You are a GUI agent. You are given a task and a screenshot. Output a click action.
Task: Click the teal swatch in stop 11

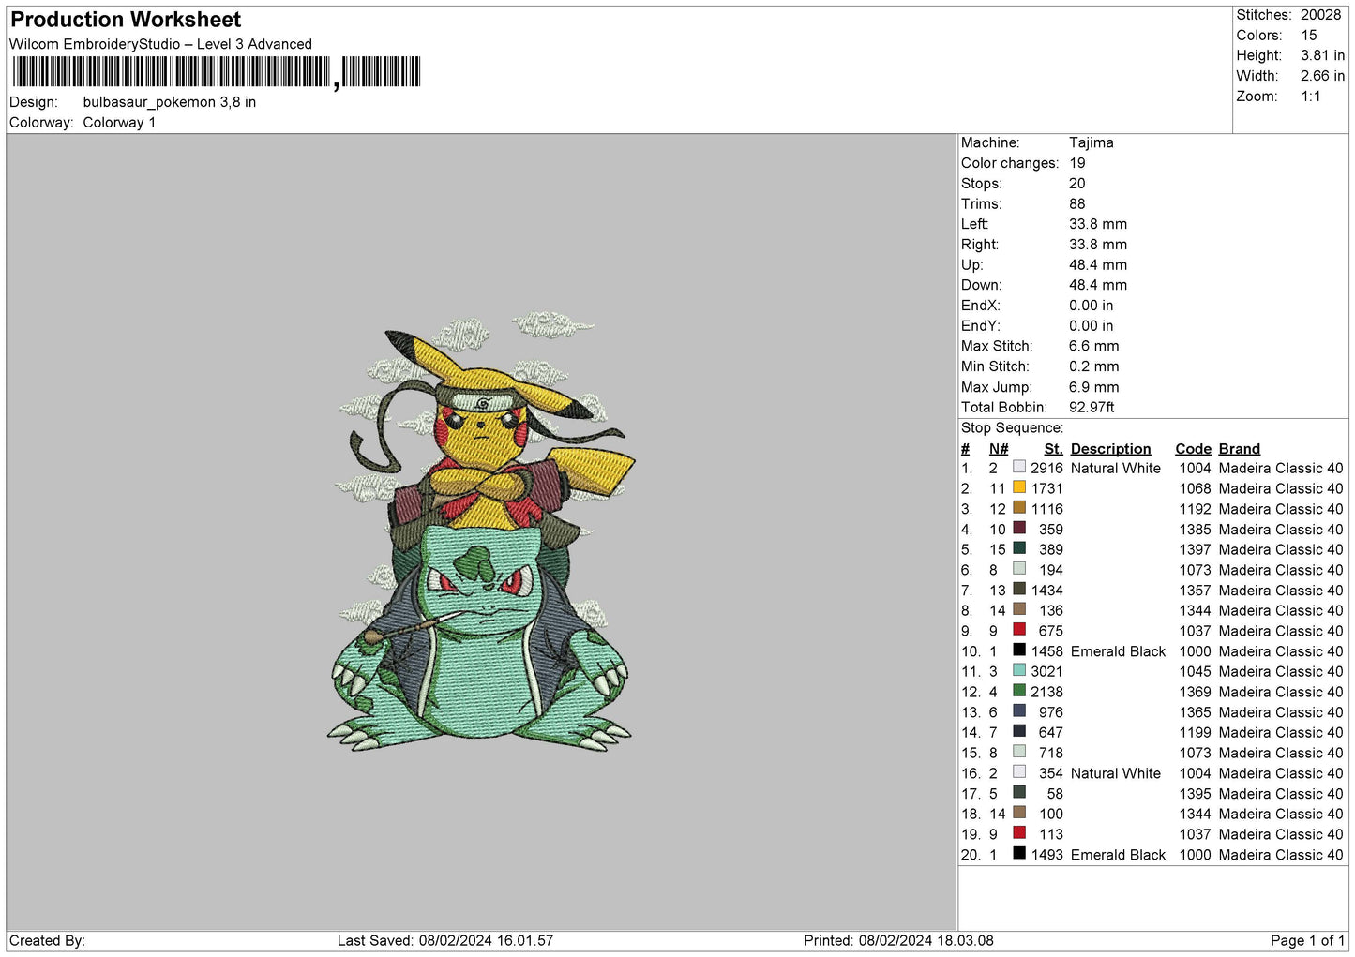point(1019,670)
